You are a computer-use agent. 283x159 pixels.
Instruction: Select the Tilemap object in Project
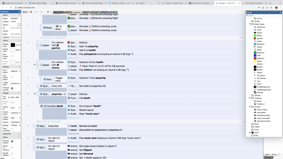[260, 92]
